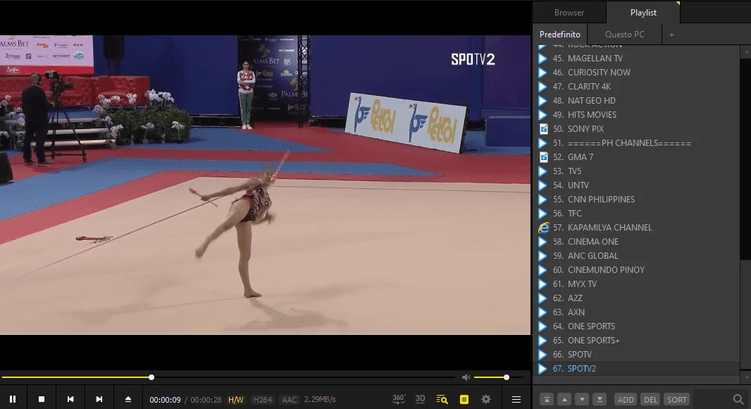The width and height of the screenshot is (751, 409).
Task: Select the active 67. SPOTV2 entry
Action: tap(636, 369)
